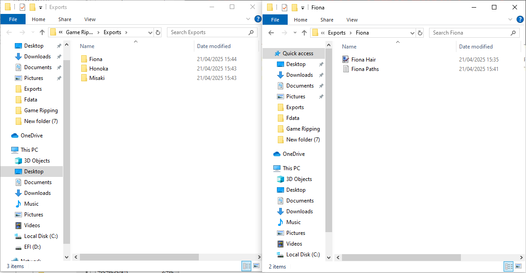Open Share tab in Exports window
Image resolution: width=526 pixels, height=273 pixels.
(x=65, y=19)
